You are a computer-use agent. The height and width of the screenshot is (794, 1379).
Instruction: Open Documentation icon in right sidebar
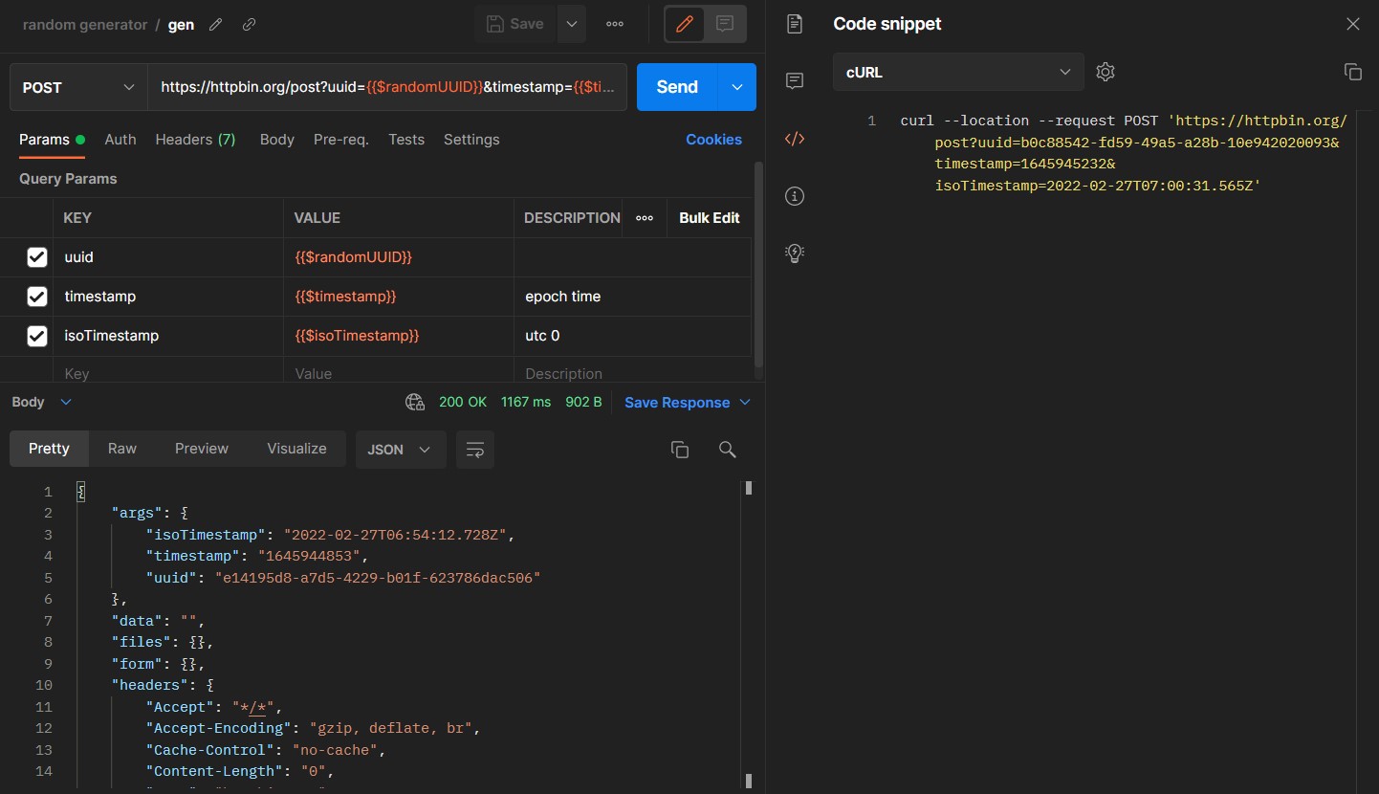pyautogui.click(x=794, y=25)
